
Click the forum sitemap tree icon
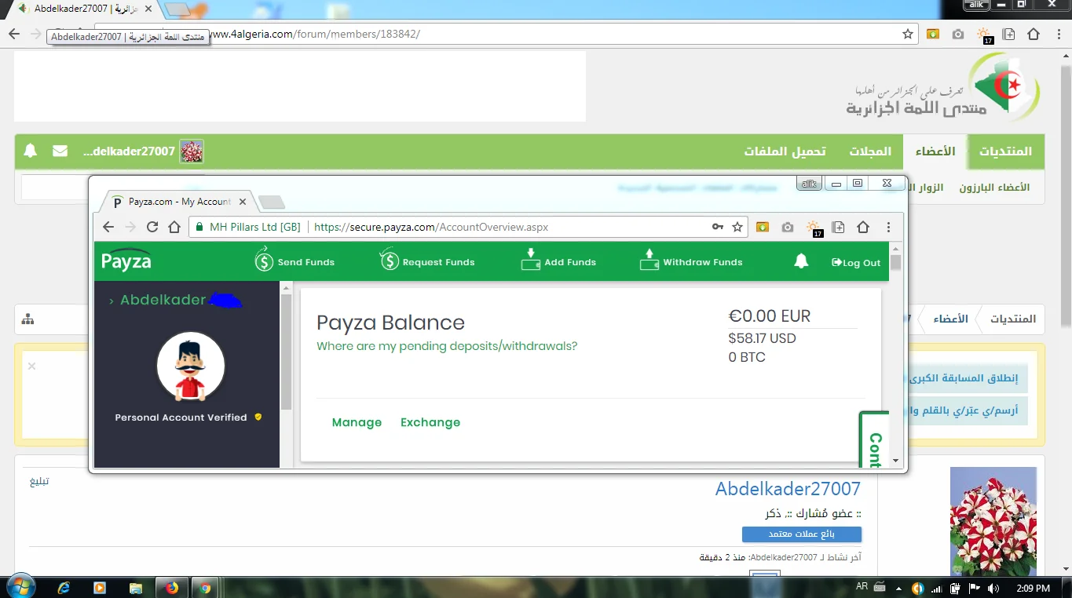tap(28, 319)
